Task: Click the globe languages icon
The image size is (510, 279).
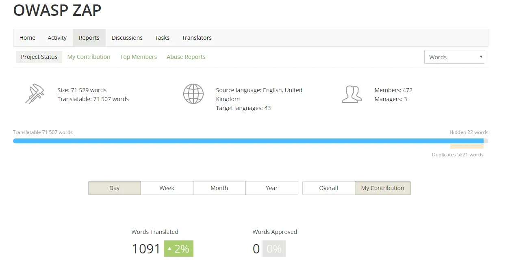Action: click(x=193, y=94)
